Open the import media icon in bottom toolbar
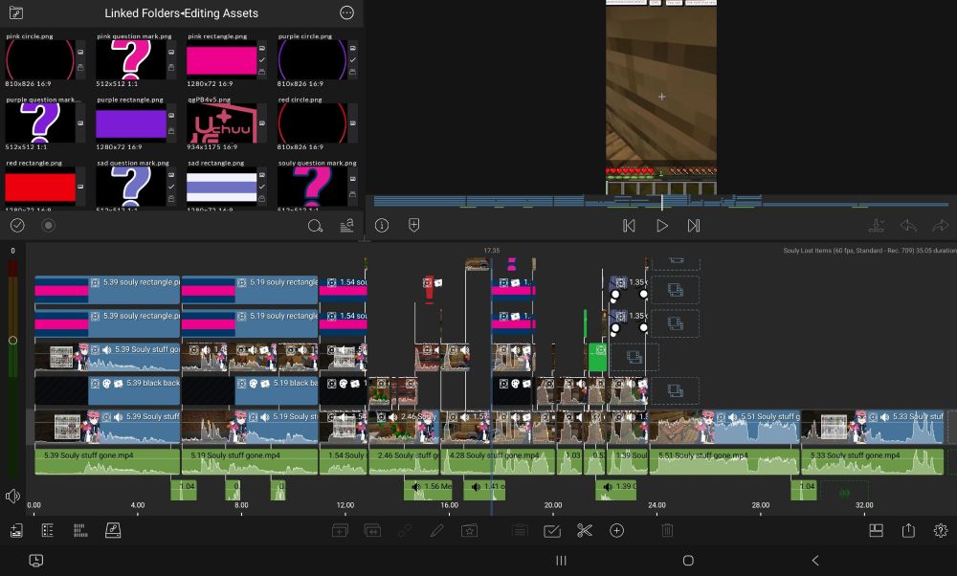The image size is (957, 576). [16, 530]
